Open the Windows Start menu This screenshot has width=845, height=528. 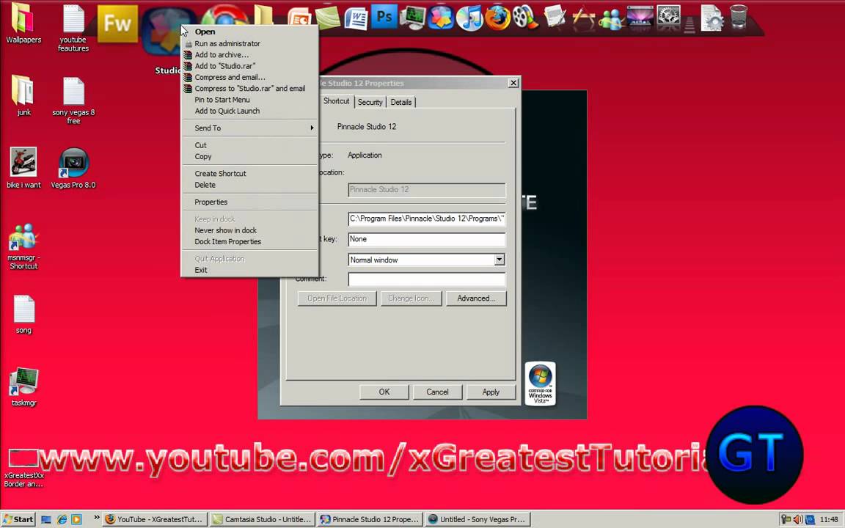pos(18,519)
